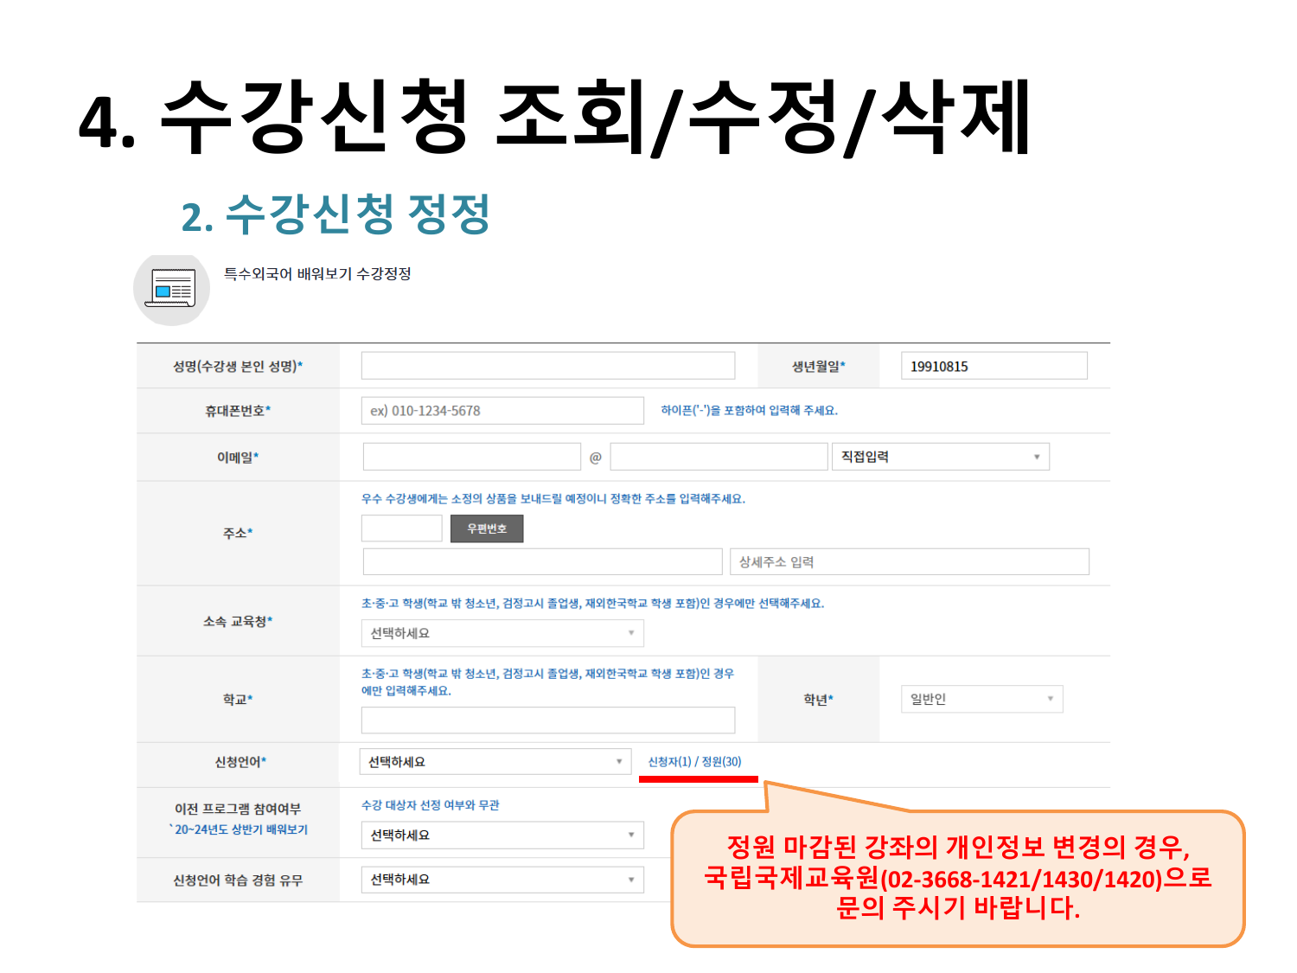The image size is (1297, 973).
Task: Click the 학교 school name field
Action: 547,720
